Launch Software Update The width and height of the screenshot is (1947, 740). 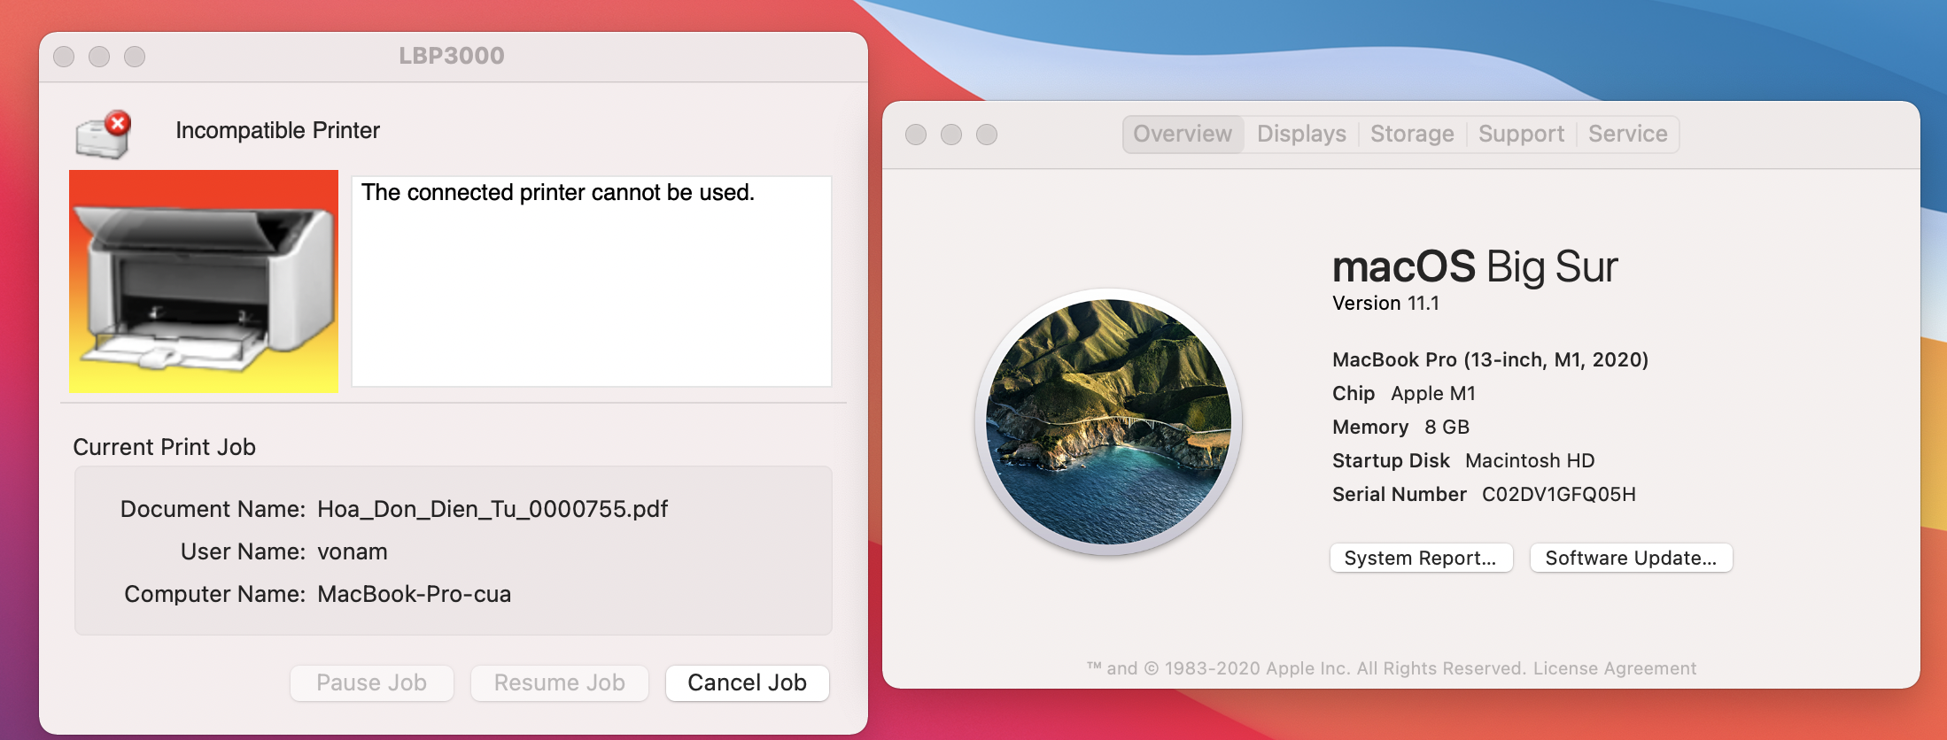(1631, 558)
